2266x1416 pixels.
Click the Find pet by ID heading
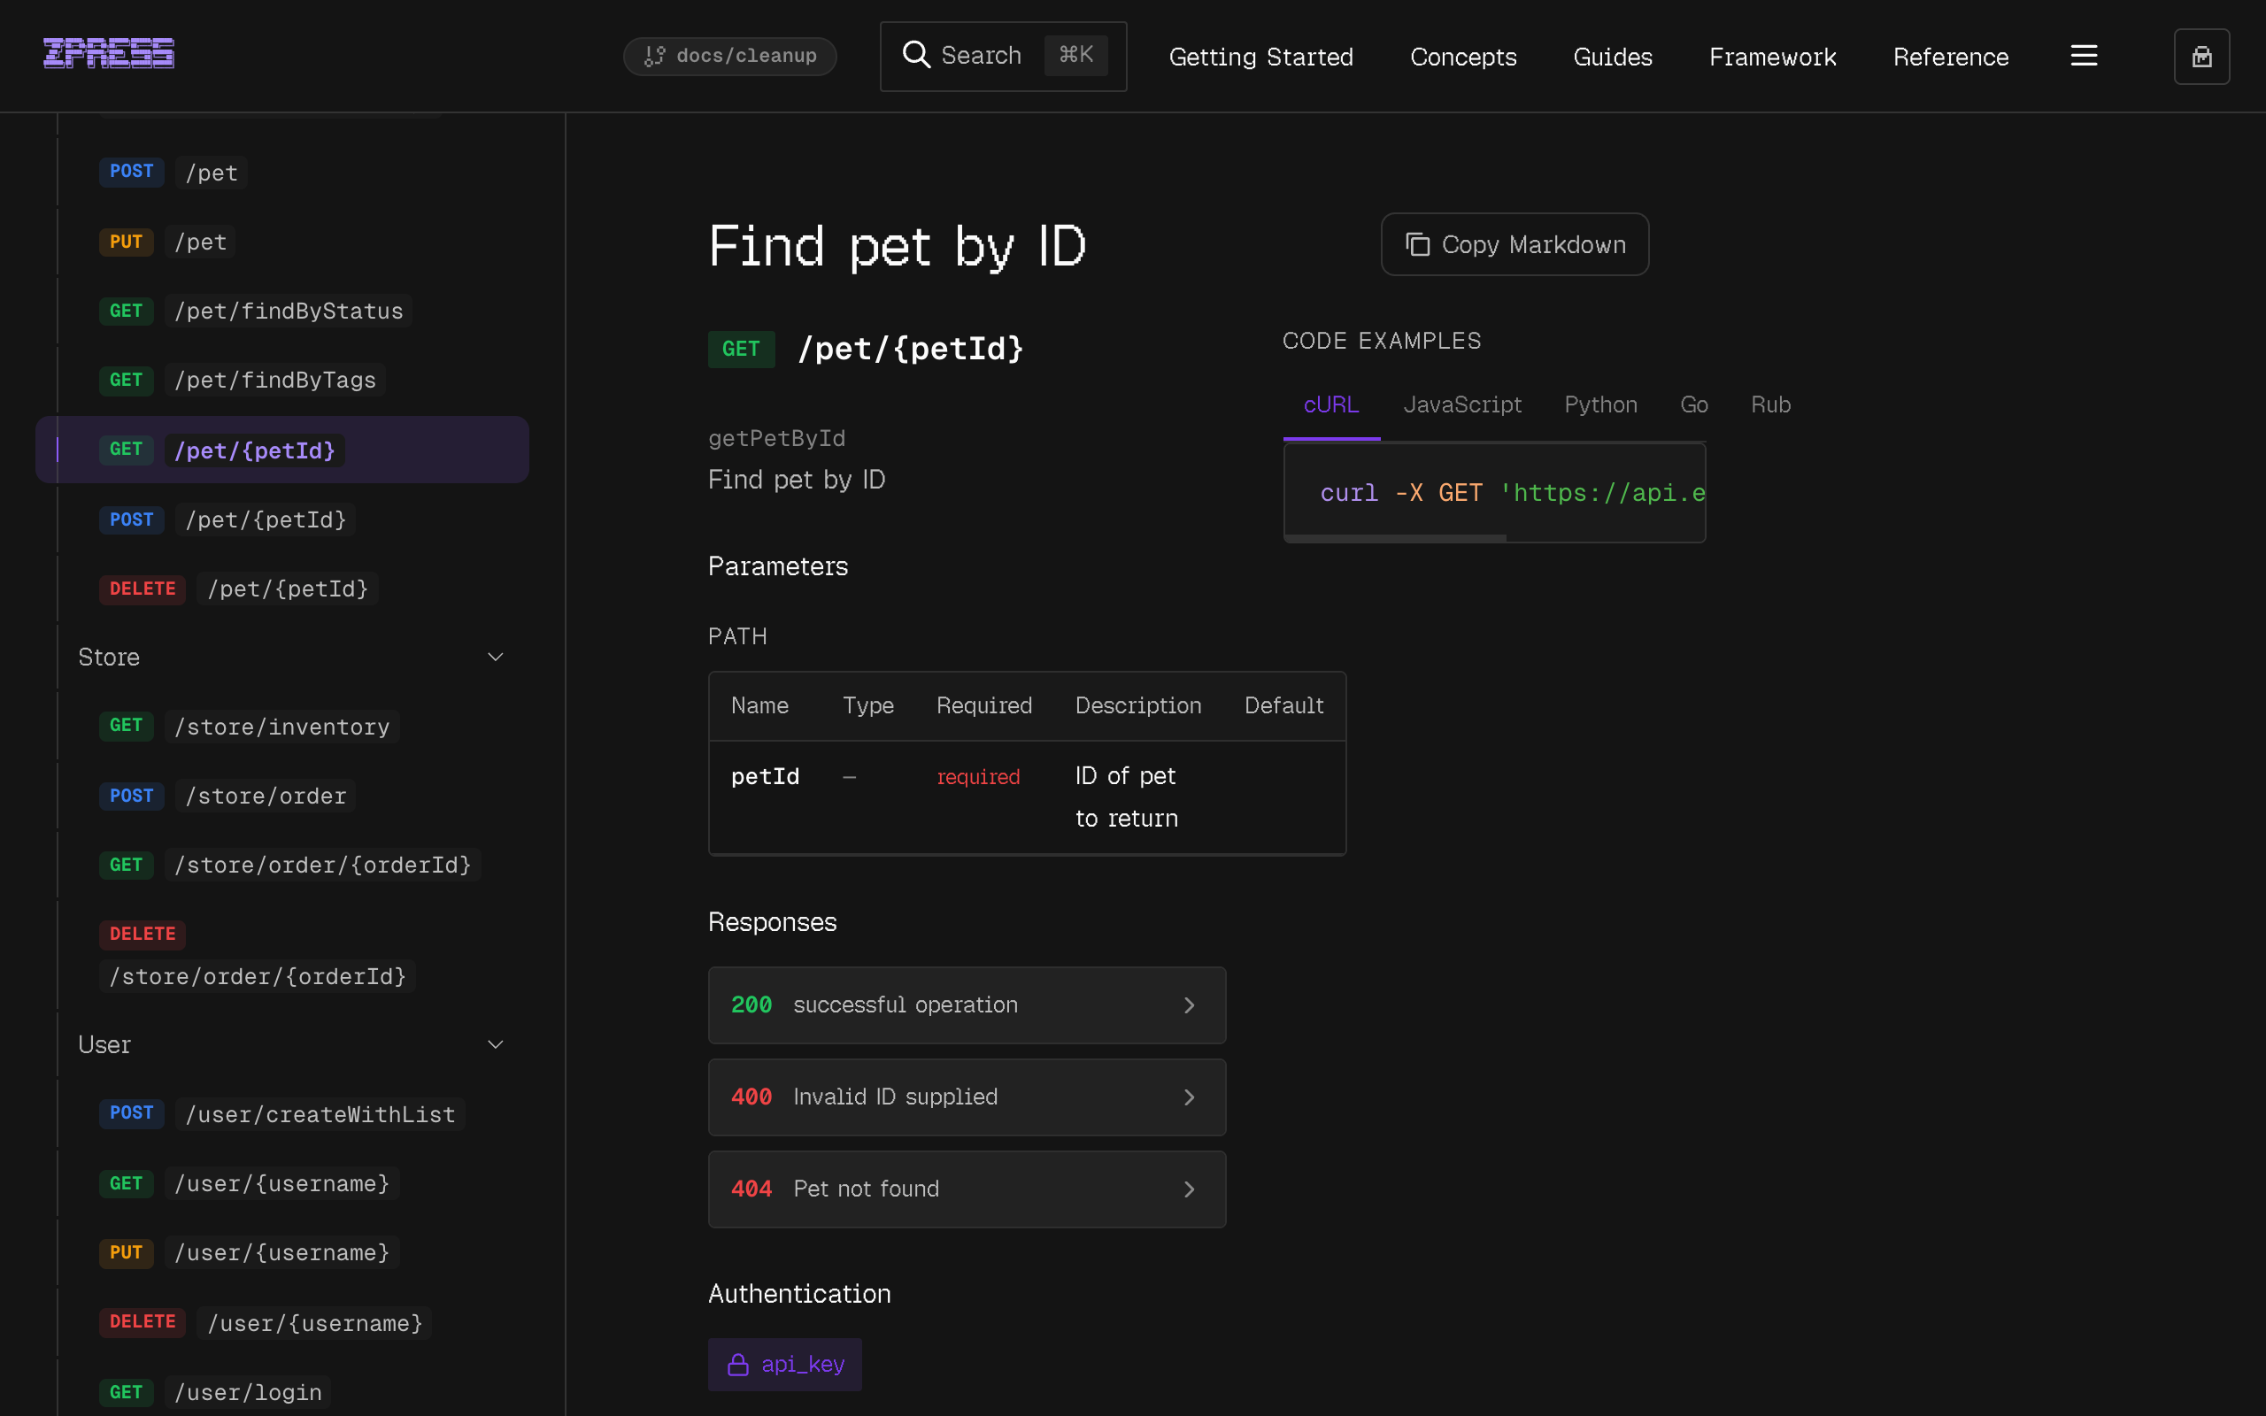(896, 246)
